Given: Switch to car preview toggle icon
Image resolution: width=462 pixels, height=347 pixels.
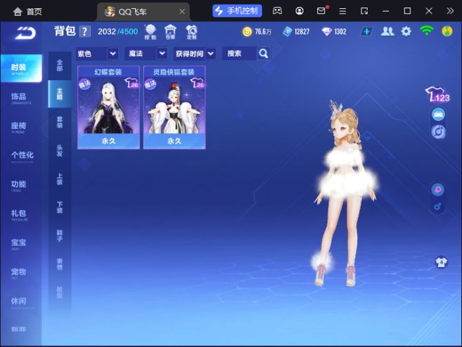Looking at the screenshot, I should [x=438, y=115].
